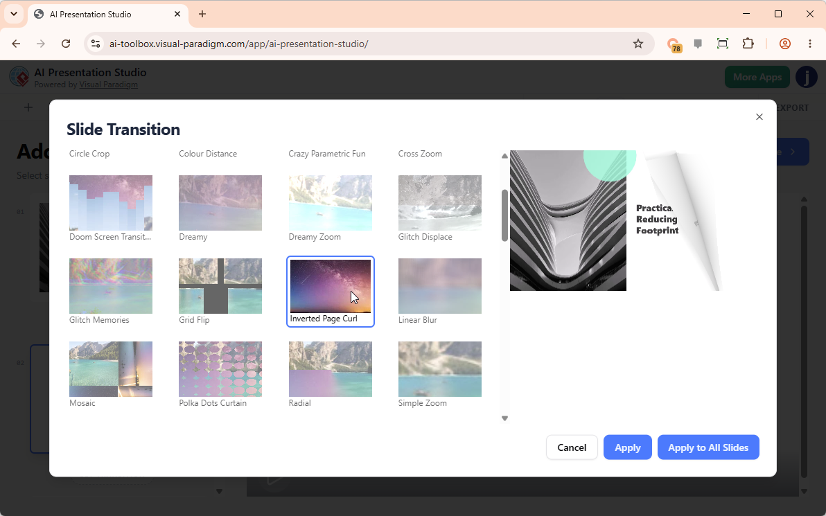Apply transition to all slides
Viewport: 826px width, 516px height.
click(708, 447)
